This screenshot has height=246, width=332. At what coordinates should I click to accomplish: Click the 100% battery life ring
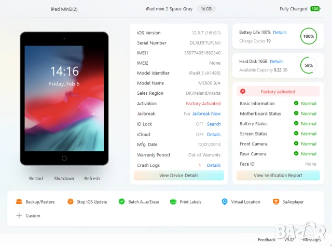(309, 36)
